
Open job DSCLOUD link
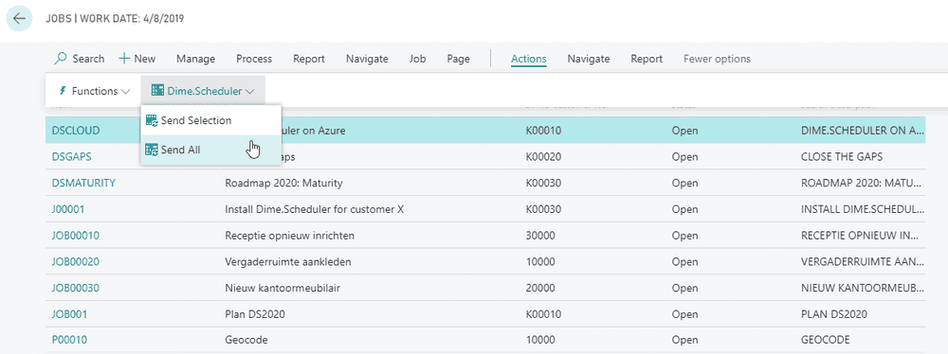76,131
